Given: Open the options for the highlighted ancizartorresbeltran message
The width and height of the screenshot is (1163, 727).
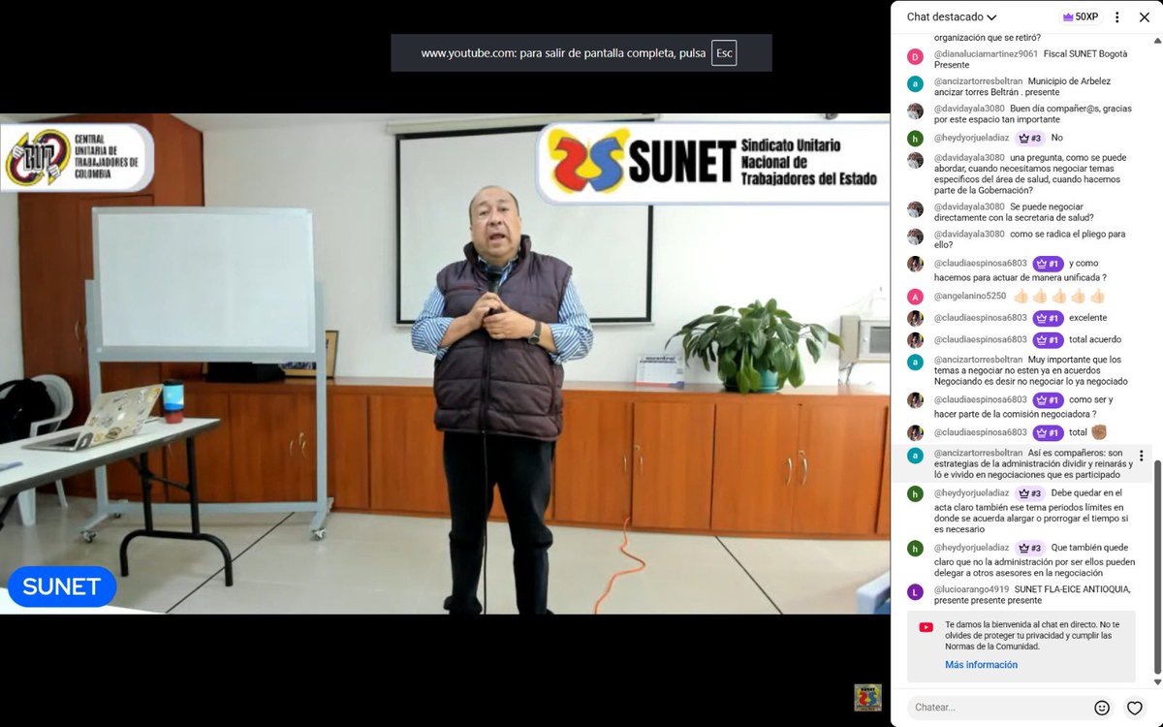Looking at the screenshot, I should click(x=1141, y=456).
